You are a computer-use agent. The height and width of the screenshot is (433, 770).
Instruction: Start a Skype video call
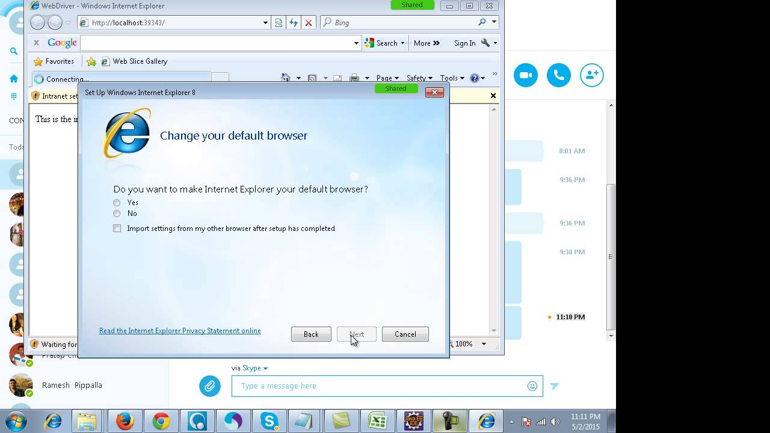[526, 75]
